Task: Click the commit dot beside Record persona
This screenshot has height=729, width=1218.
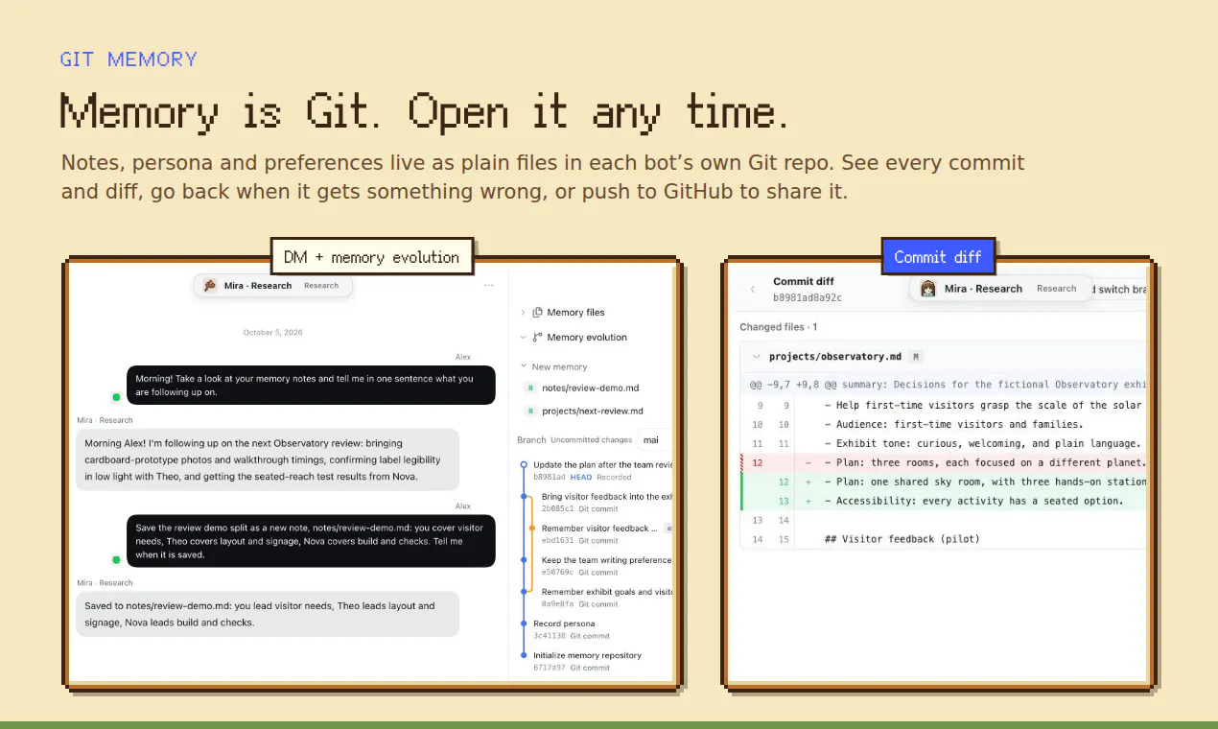Action: pyautogui.click(x=524, y=623)
